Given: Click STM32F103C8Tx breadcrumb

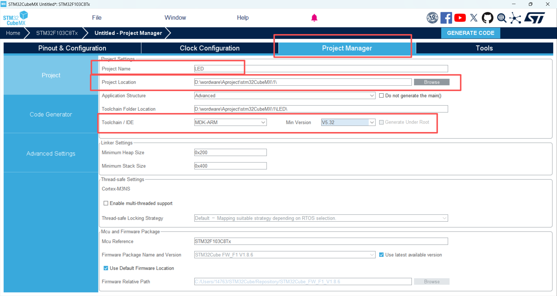Looking at the screenshot, I should click(x=57, y=33).
